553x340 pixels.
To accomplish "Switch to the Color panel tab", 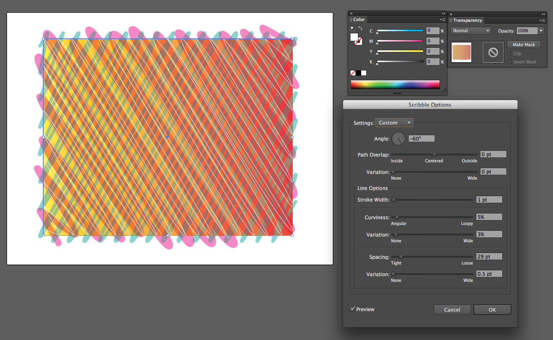I will pyautogui.click(x=359, y=19).
